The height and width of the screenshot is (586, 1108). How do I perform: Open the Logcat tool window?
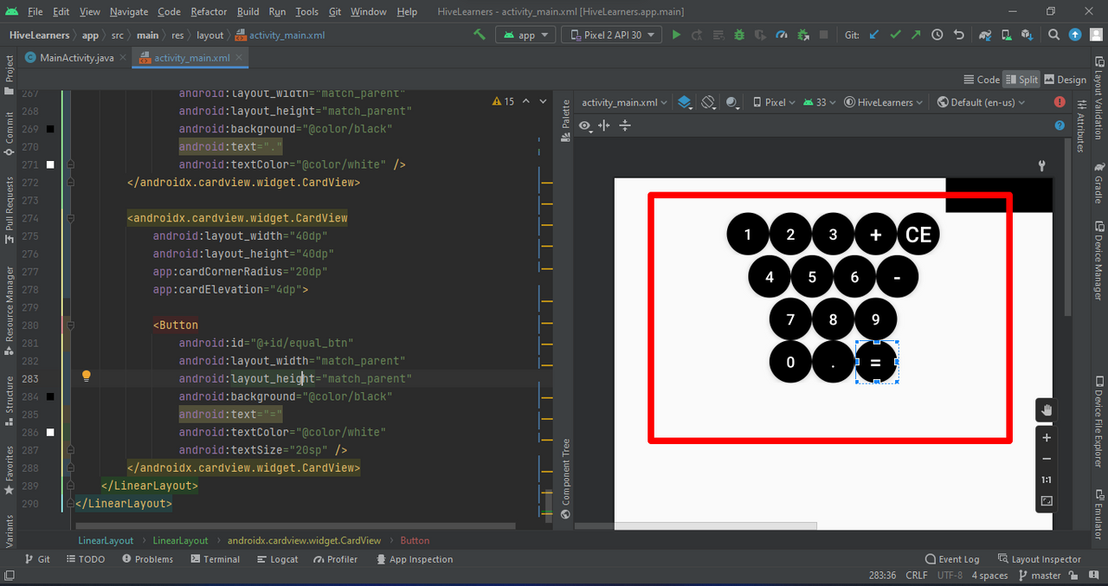click(x=277, y=559)
